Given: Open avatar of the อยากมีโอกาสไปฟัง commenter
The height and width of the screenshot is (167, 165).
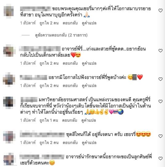Looking at the screenshot, I should [9, 80].
